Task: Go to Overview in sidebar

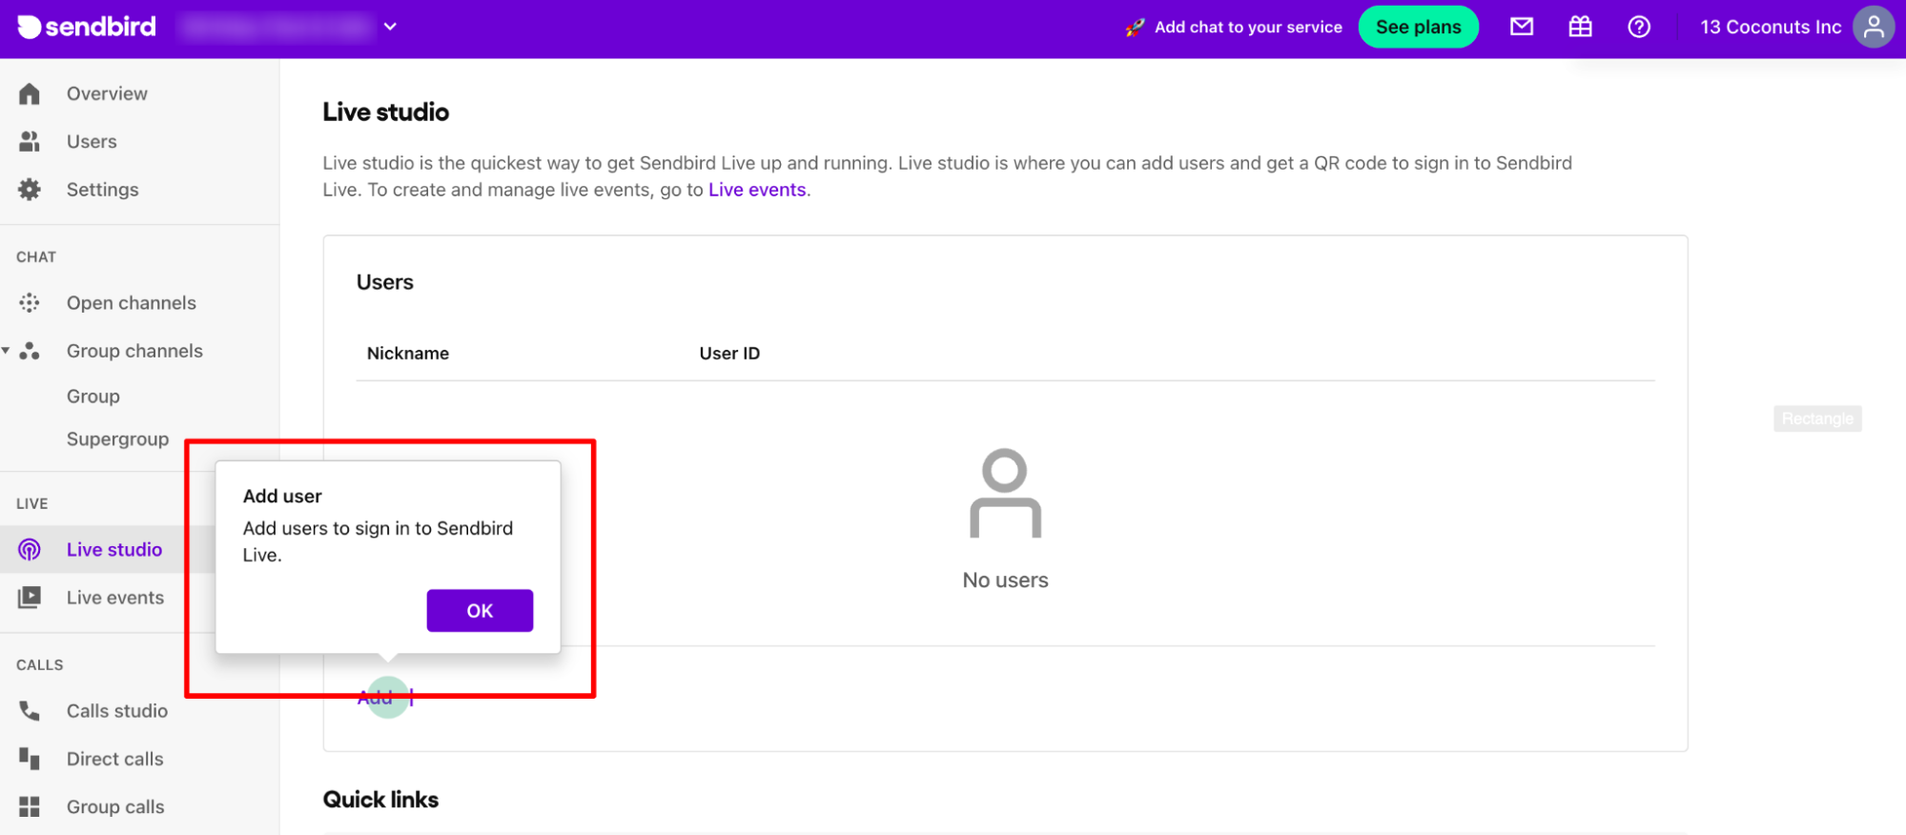Action: click(107, 93)
